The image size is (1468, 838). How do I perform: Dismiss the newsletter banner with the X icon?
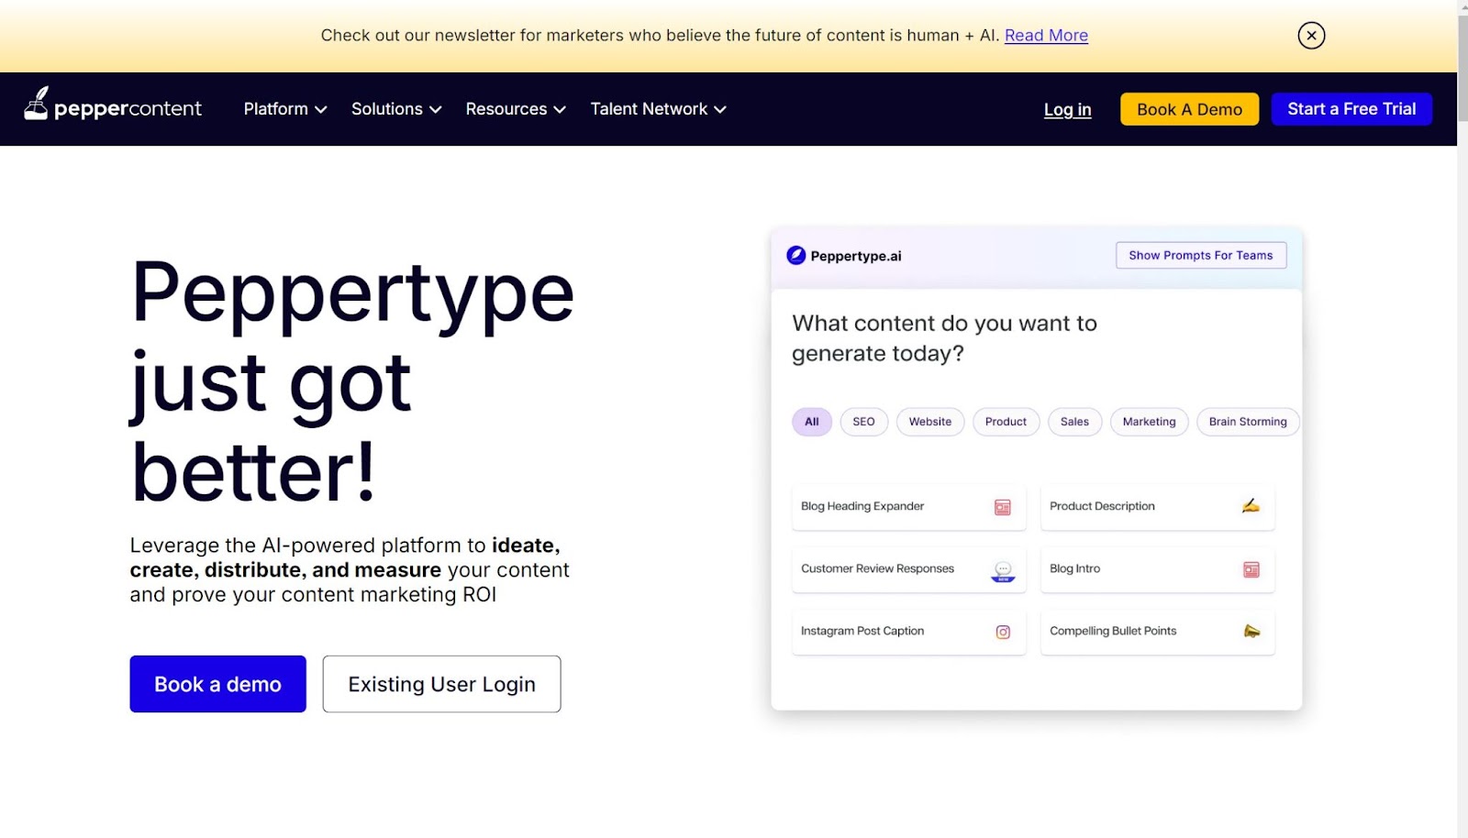pos(1311,36)
